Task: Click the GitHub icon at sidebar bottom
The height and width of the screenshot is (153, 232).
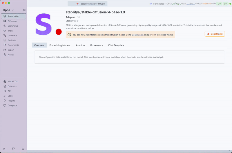Action: (13, 149)
